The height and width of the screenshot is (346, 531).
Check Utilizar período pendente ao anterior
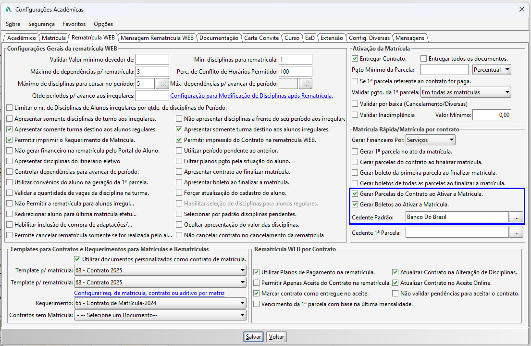point(179,151)
